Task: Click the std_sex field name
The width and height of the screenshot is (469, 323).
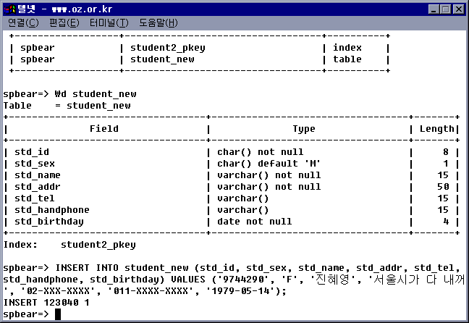Action: (35, 164)
